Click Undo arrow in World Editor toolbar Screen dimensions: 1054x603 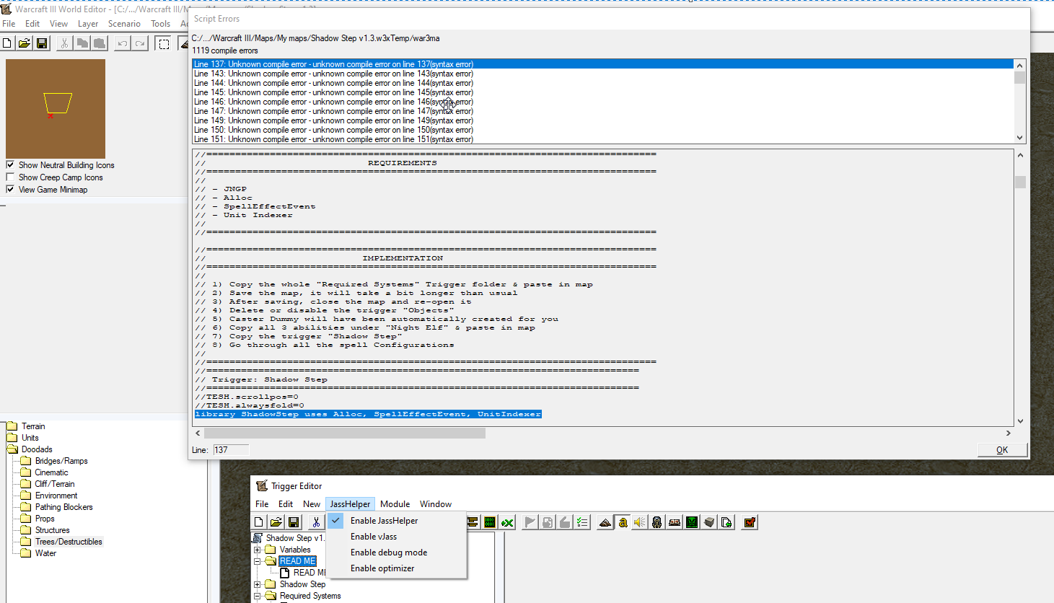(123, 44)
